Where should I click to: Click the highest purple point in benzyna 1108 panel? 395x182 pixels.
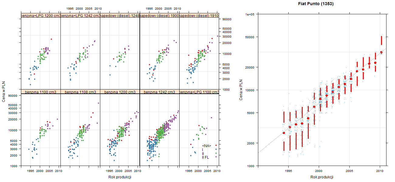(x=98, y=103)
